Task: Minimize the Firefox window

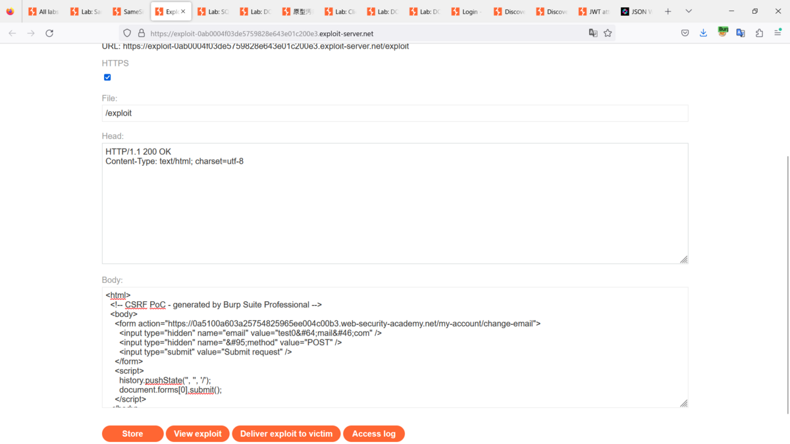Action: coord(732,11)
